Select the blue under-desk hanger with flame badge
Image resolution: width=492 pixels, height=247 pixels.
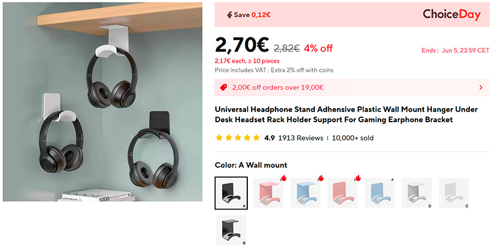point(305,193)
